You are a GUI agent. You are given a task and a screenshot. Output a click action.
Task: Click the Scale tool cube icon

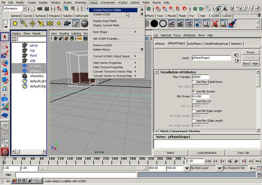coord(5,80)
